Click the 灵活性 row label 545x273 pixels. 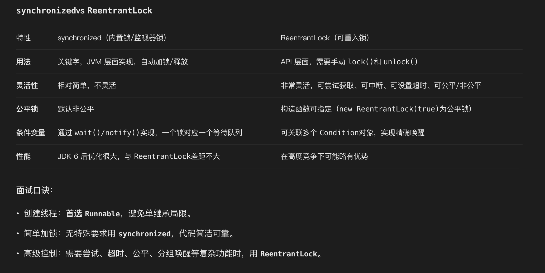[x=27, y=86]
